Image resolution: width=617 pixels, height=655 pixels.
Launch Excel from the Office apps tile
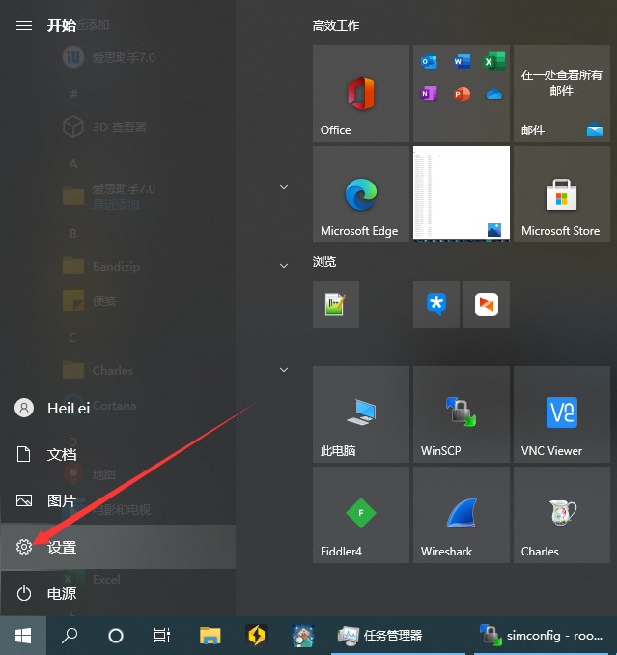pos(493,62)
